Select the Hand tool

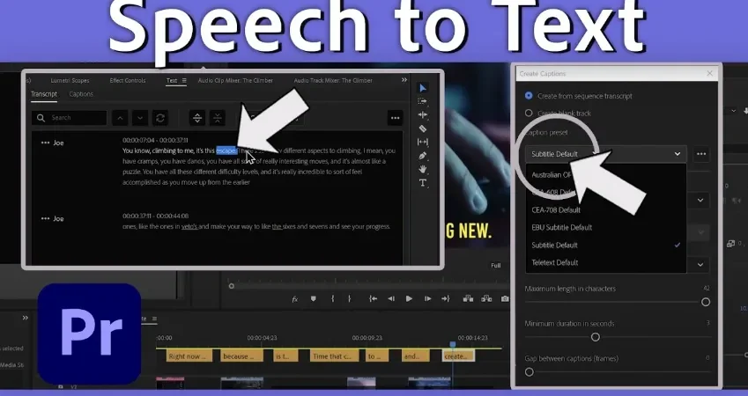[423, 169]
